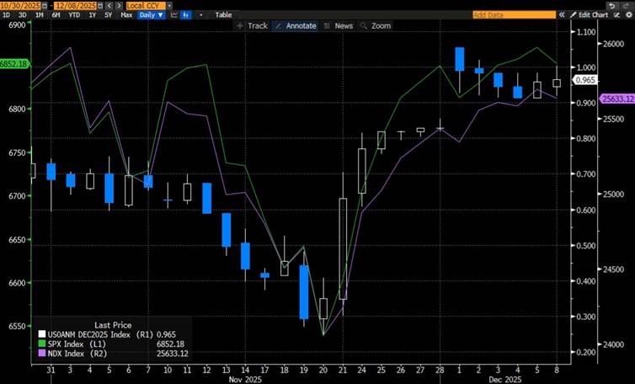Click the purple 25633.12 price flag
This screenshot has width=635, height=384.
(617, 99)
